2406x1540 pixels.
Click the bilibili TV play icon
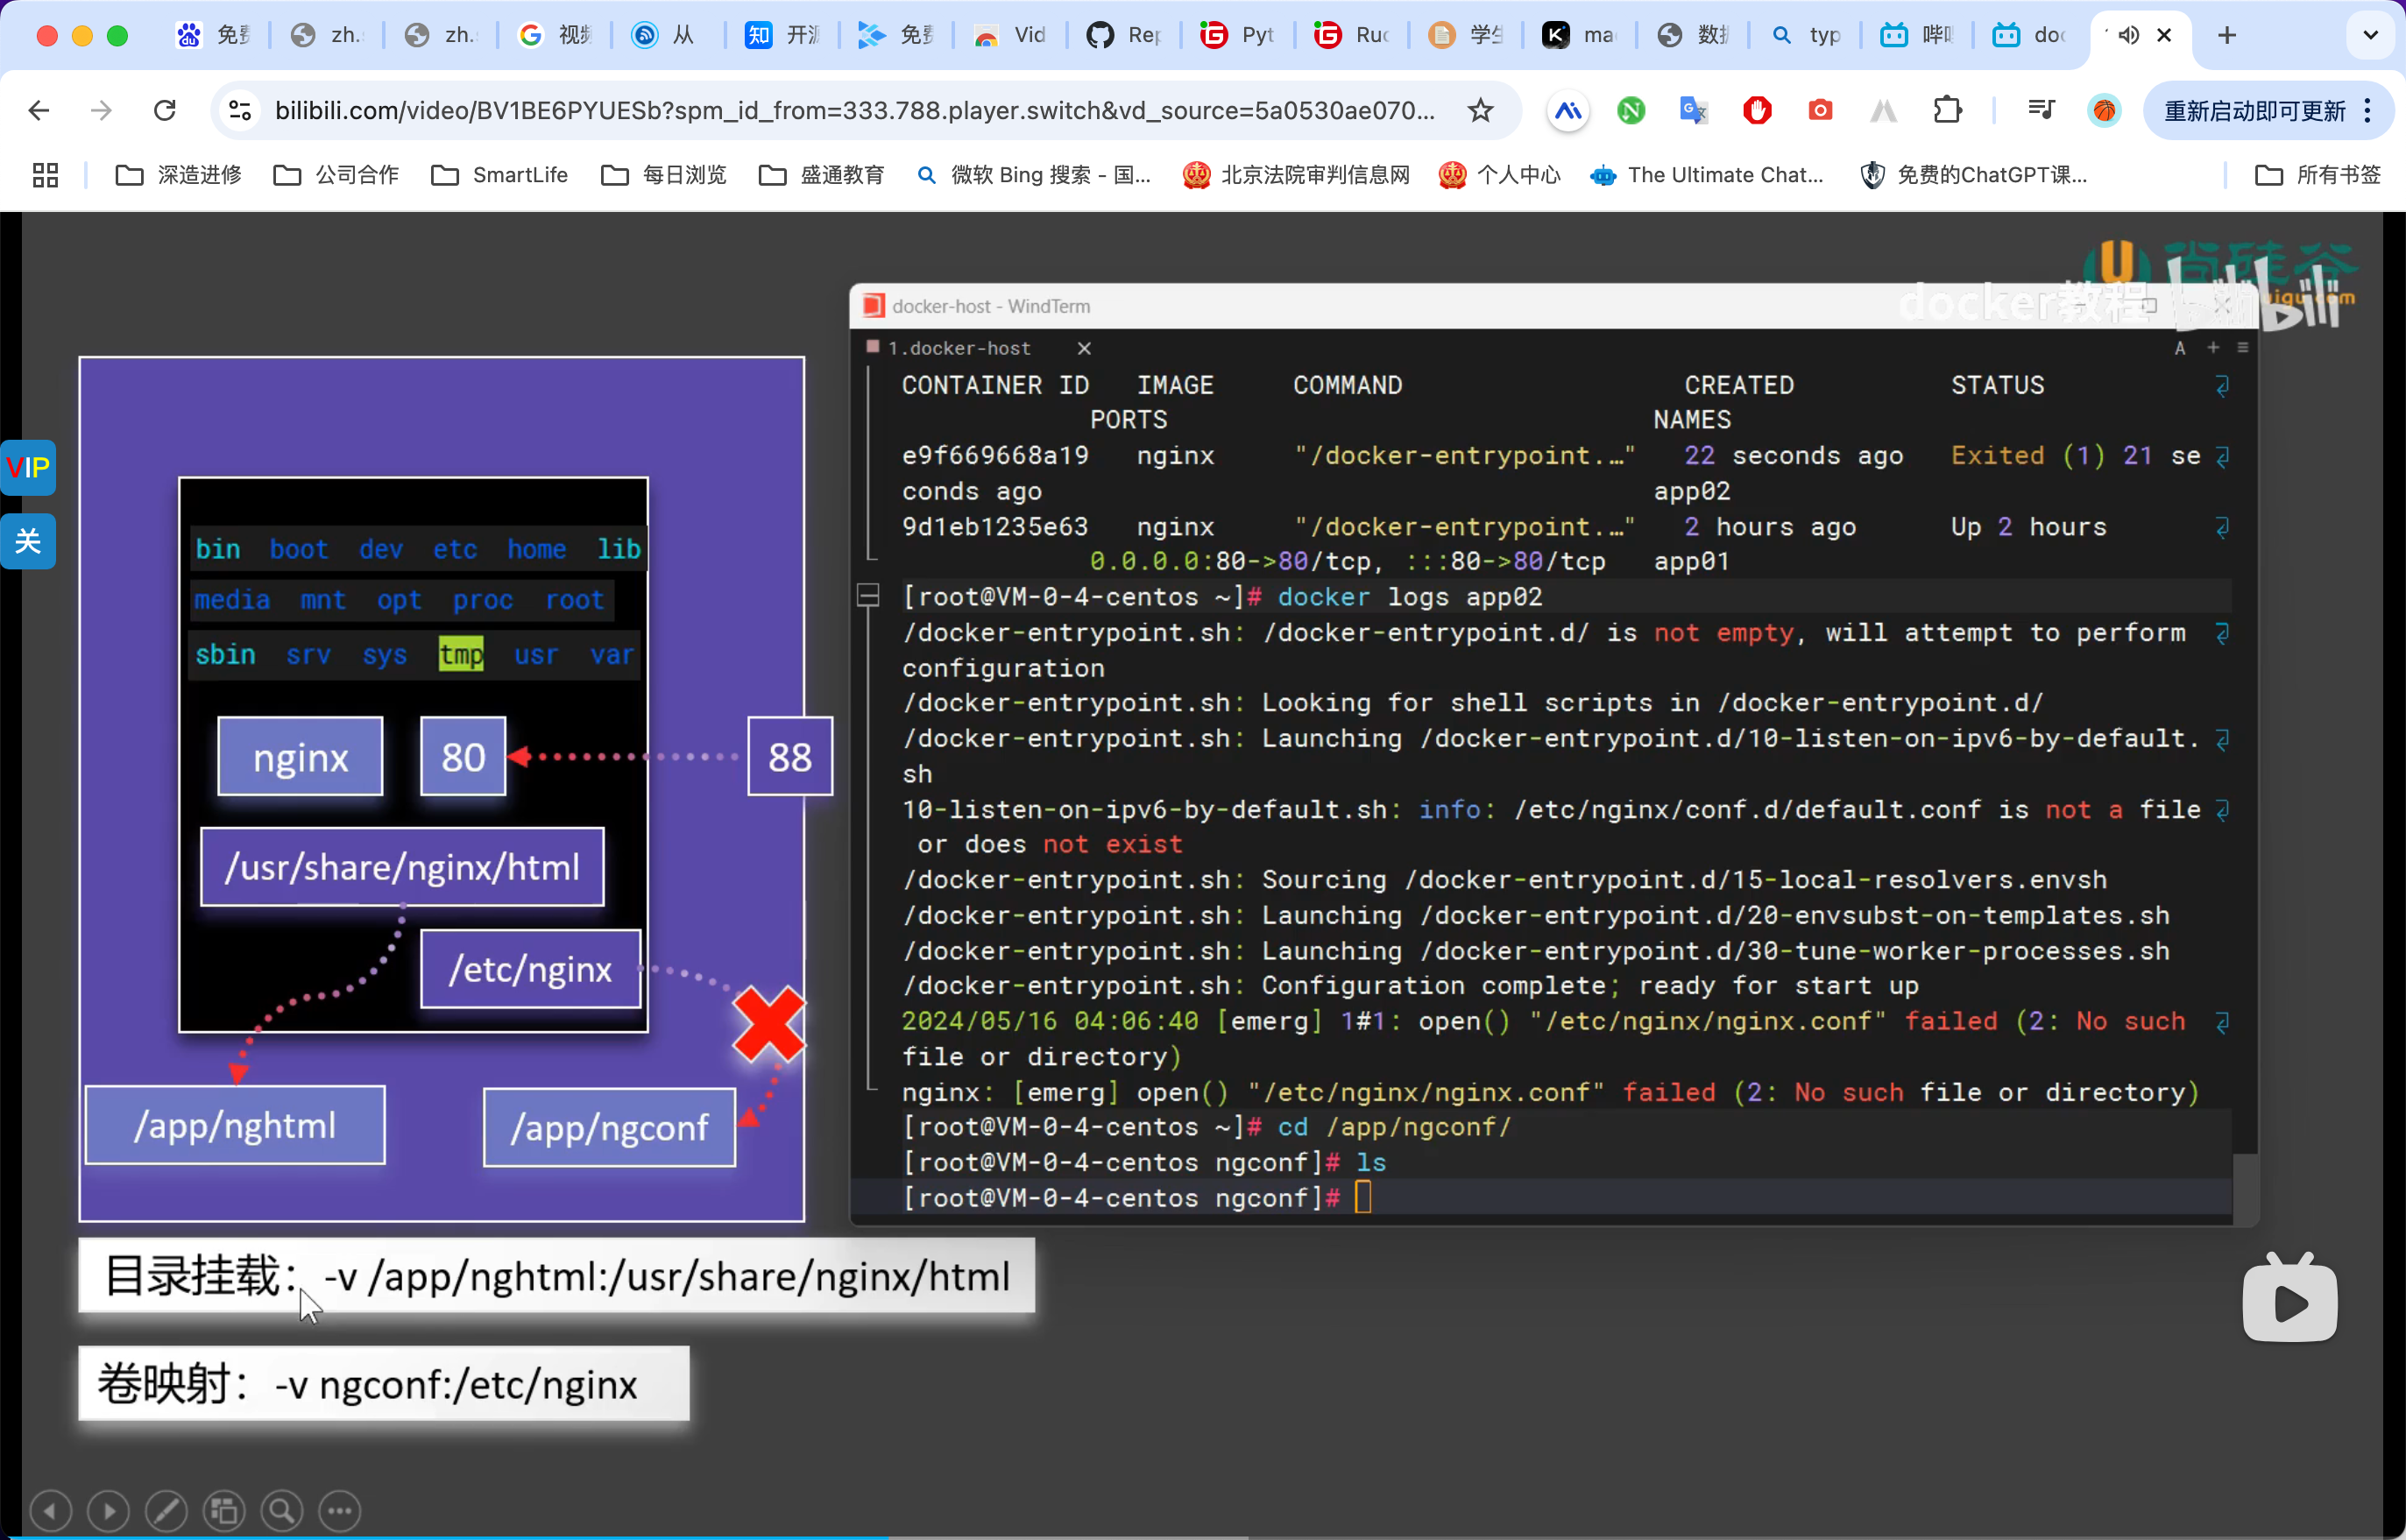(x=2289, y=1301)
